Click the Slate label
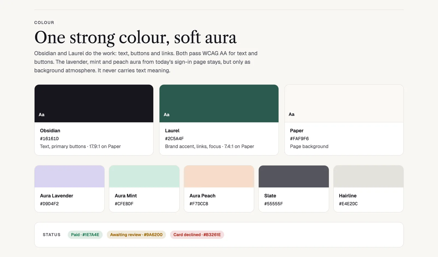The image size is (438, 257). [270, 196]
